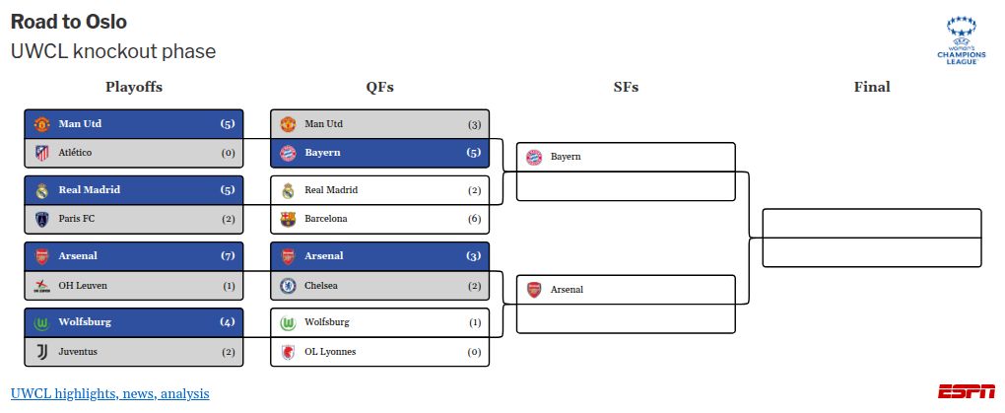Viewport: 1005px width, 413px height.
Task: Click the Wolfsburg crest in QFs
Action: coord(288,322)
